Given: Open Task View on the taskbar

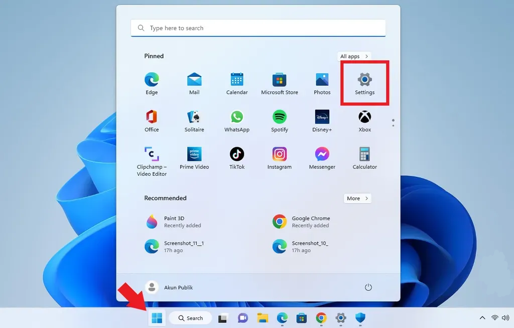Looking at the screenshot, I should [222, 318].
